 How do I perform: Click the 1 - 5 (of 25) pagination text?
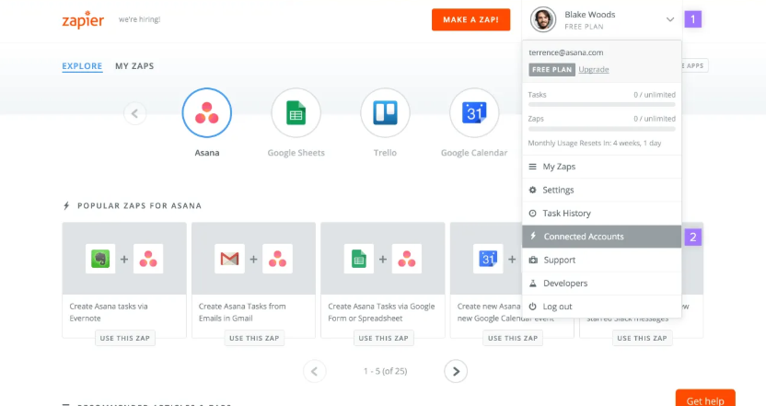(385, 371)
